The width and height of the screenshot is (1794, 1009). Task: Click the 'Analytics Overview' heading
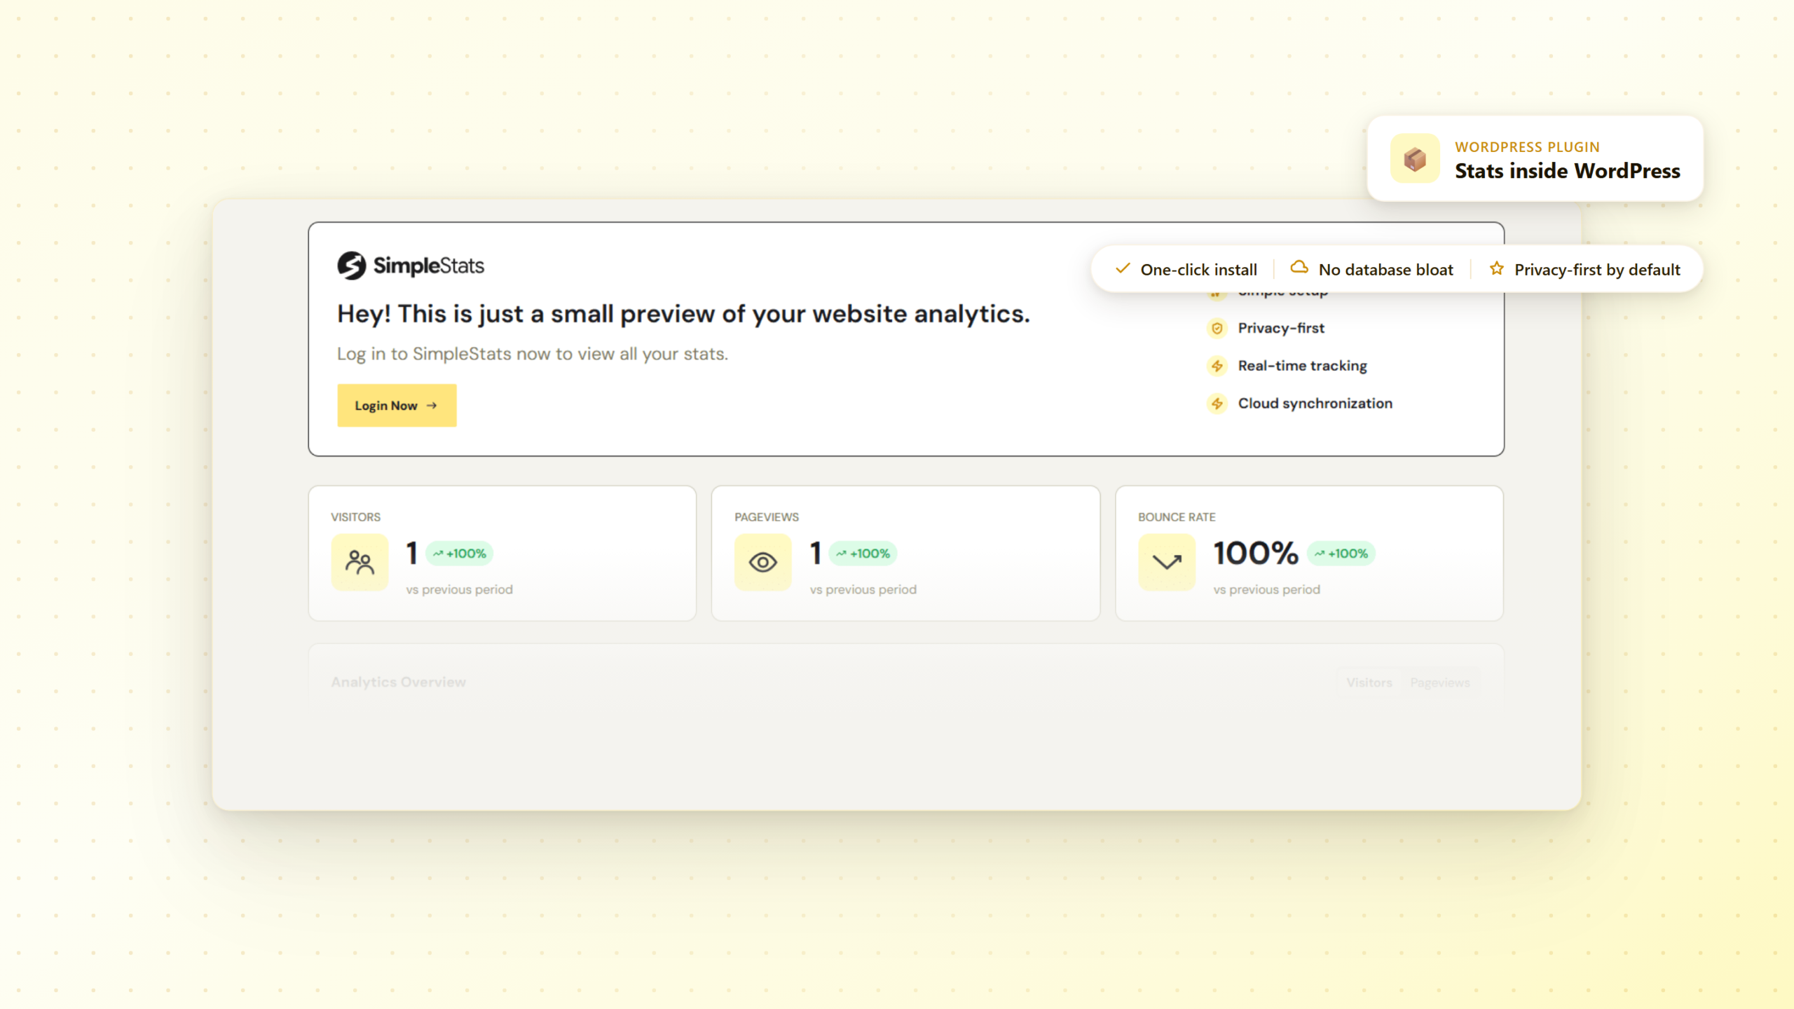[399, 682]
